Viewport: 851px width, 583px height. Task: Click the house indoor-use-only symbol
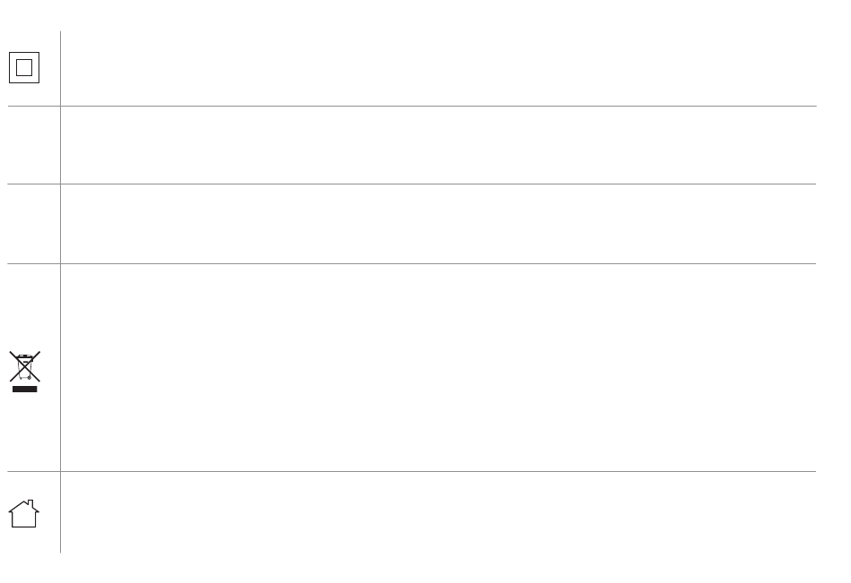(x=24, y=513)
